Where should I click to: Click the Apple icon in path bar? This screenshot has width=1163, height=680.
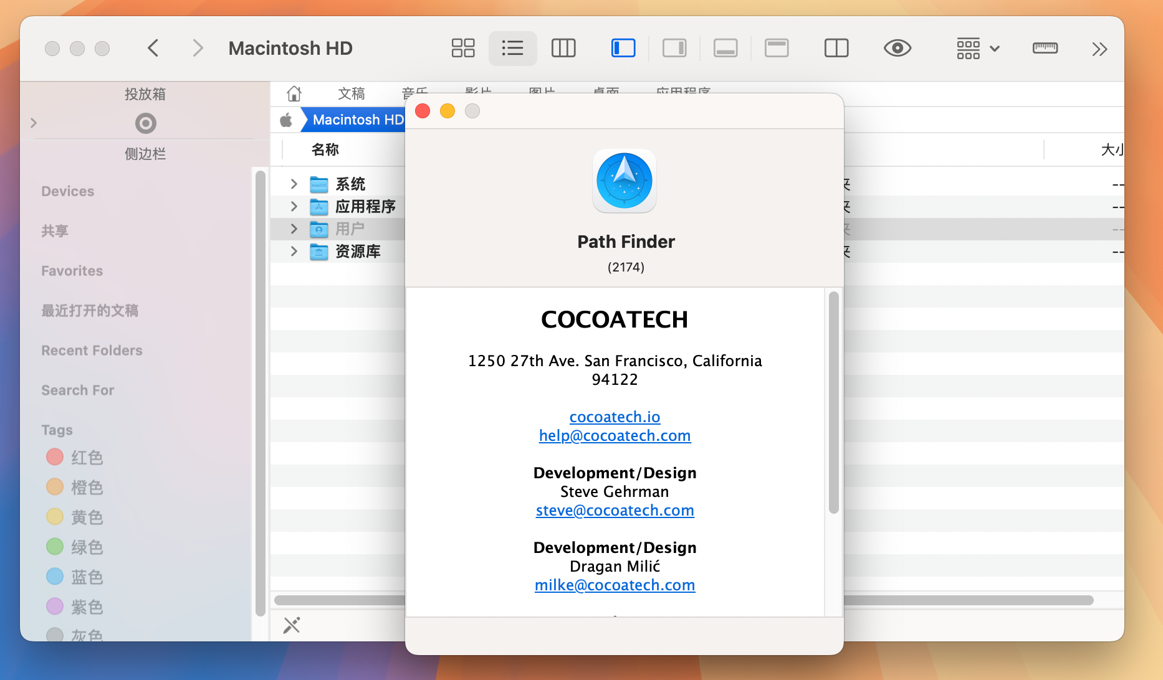click(x=286, y=120)
